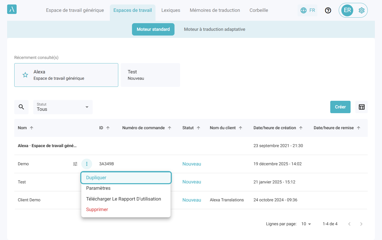This screenshot has height=240, width=382.
Task: Open the lines per page dropdown
Action: coord(306,224)
